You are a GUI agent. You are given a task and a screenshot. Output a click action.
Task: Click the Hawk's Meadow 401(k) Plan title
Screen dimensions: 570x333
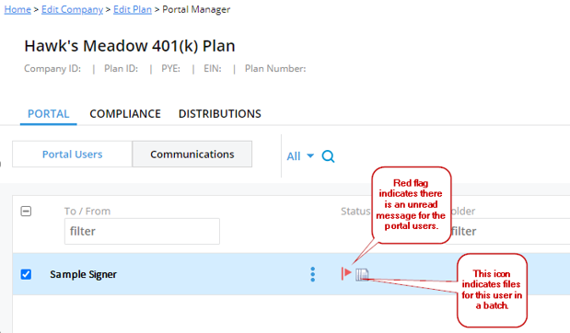coord(130,46)
